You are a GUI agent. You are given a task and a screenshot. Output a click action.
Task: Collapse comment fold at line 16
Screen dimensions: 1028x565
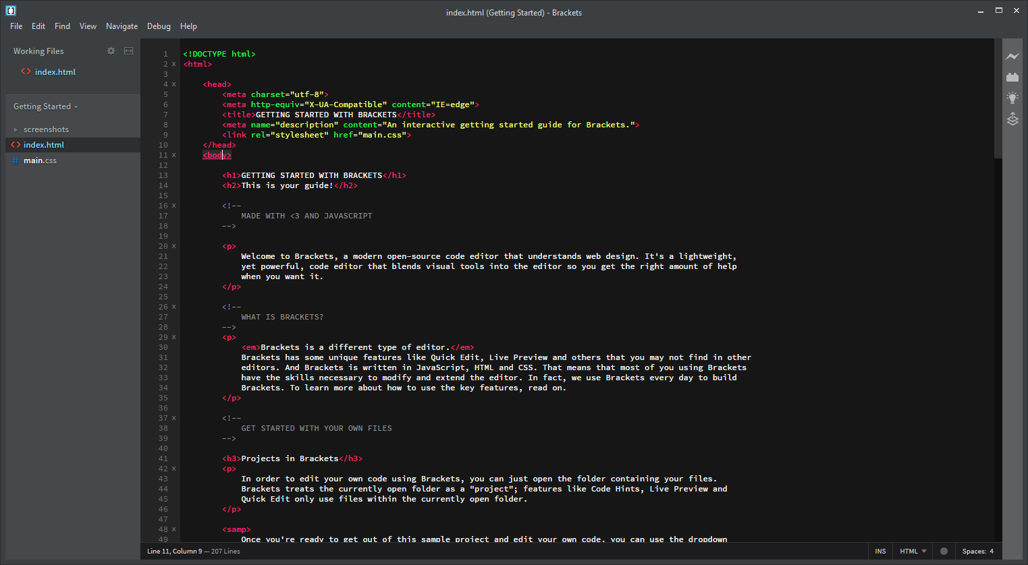[173, 206]
